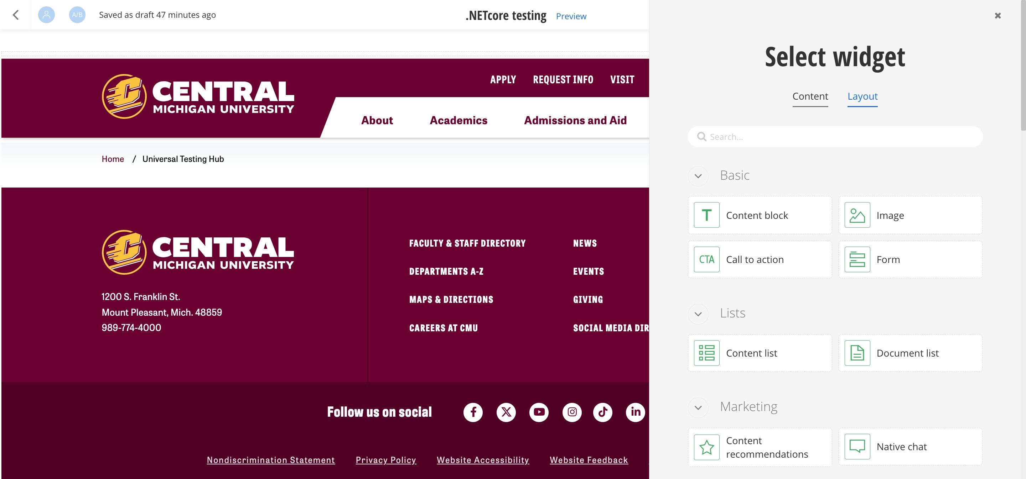Screen dimensions: 1026x479
Task: Add the Document list widget
Action: (910, 353)
